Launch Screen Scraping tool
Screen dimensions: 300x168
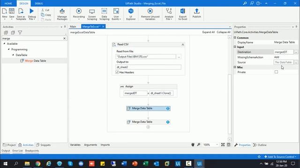tap(92, 14)
